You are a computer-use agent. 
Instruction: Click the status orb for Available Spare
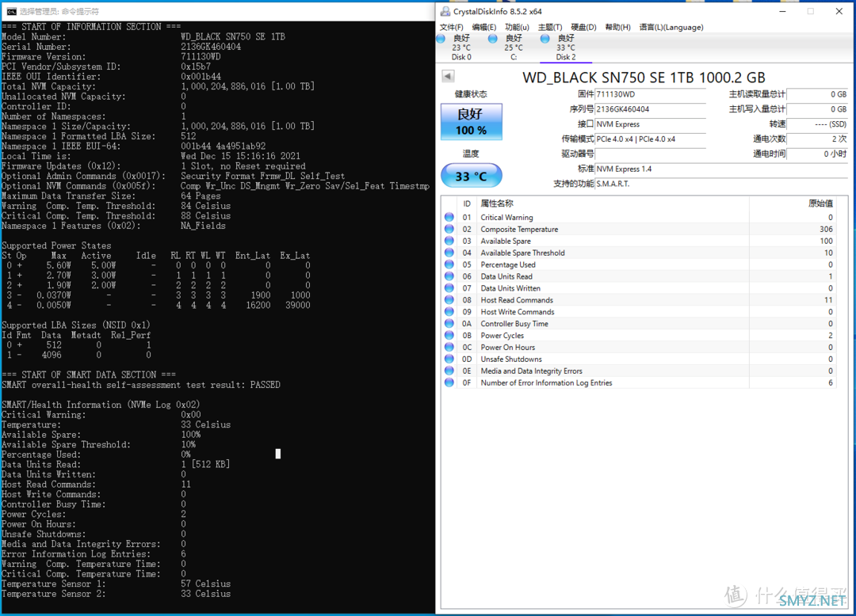pyautogui.click(x=449, y=241)
